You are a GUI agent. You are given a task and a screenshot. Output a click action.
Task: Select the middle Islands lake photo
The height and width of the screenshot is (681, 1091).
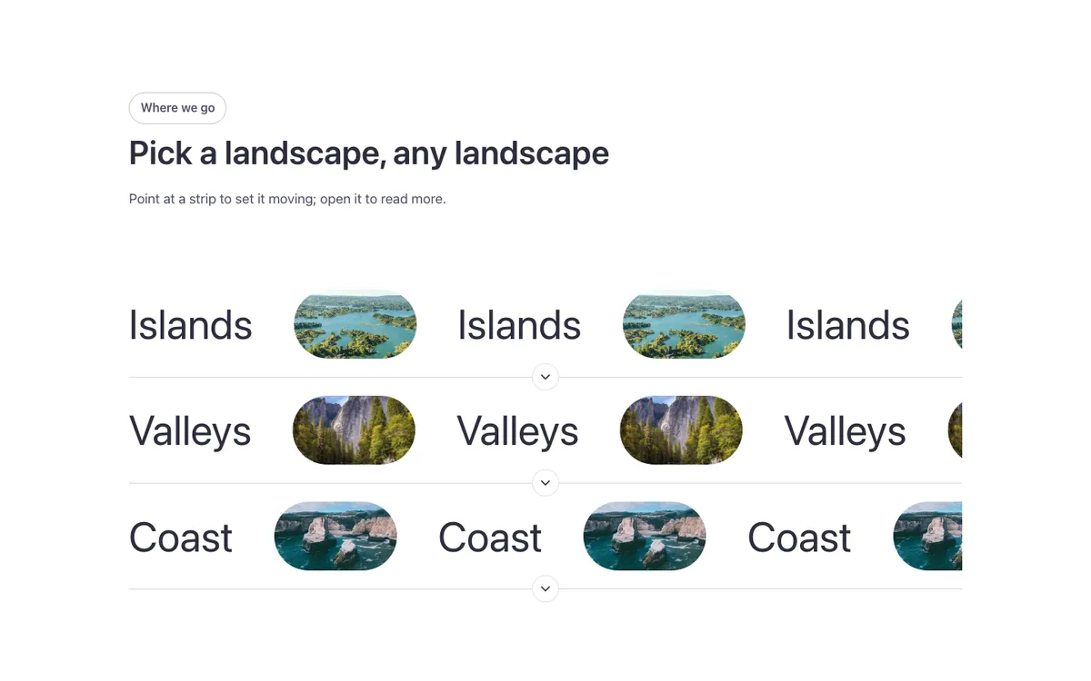(x=684, y=324)
